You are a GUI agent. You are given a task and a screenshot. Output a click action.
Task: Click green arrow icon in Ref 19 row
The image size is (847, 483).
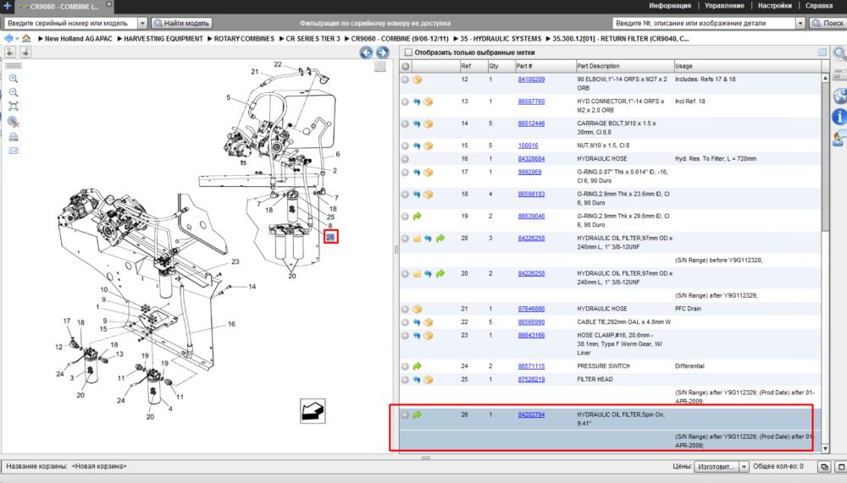pos(417,217)
